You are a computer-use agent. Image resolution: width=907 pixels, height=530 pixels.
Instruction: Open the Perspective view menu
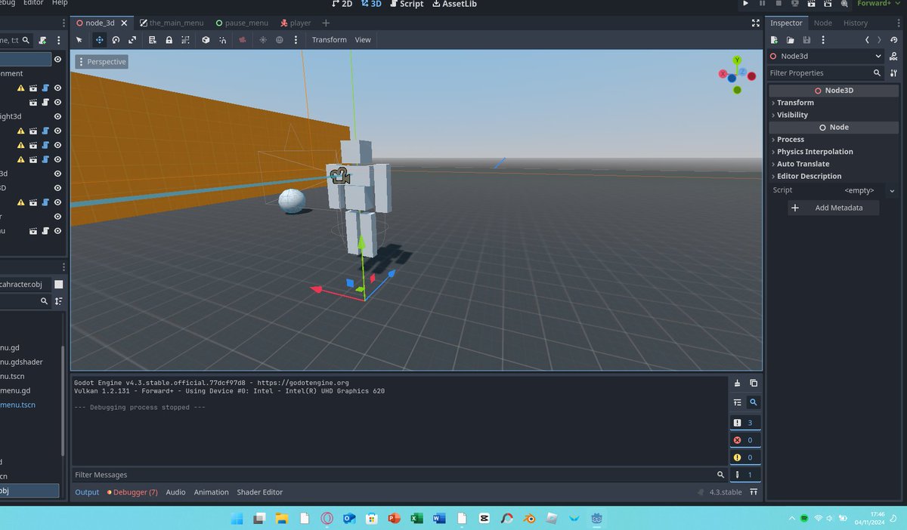[x=101, y=61]
